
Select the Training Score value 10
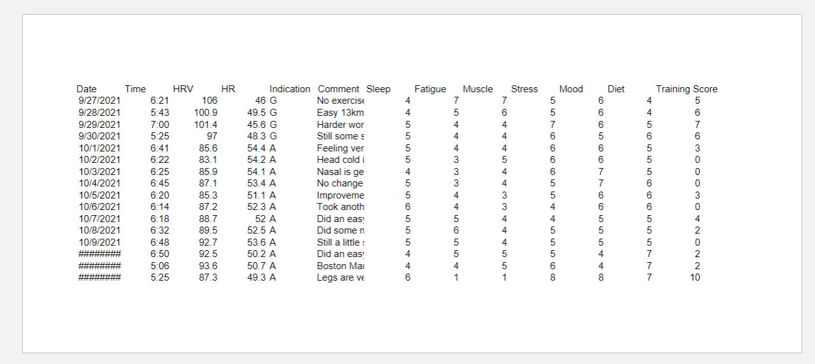[x=695, y=277]
